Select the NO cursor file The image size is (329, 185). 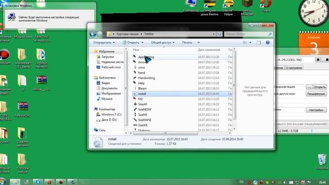140,99
